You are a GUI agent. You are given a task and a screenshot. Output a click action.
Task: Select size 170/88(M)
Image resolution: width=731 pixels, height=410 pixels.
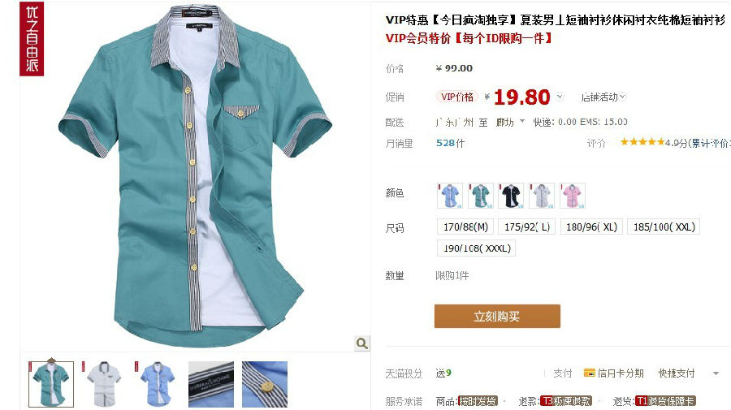coord(465,227)
